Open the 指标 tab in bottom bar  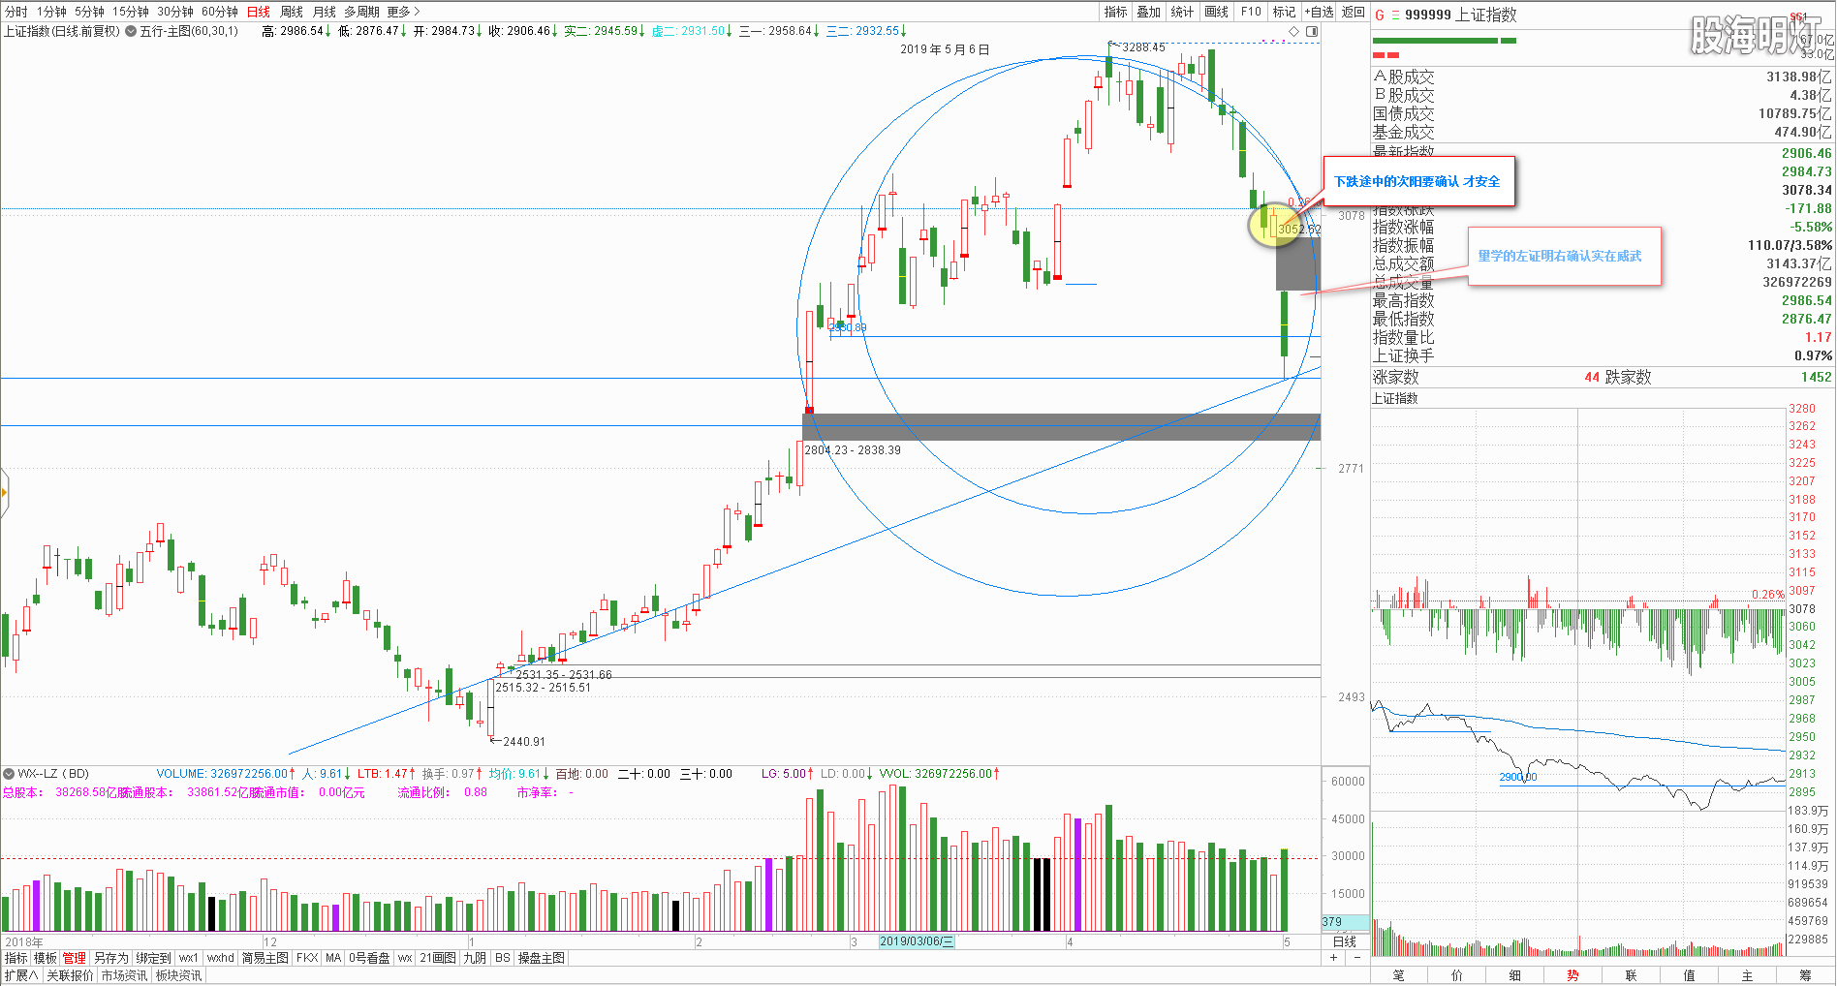pyautogui.click(x=16, y=958)
